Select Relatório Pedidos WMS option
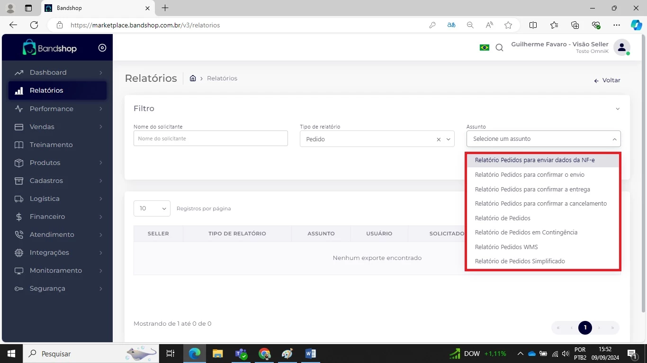Screen dimensions: 647x363 coord(506,247)
